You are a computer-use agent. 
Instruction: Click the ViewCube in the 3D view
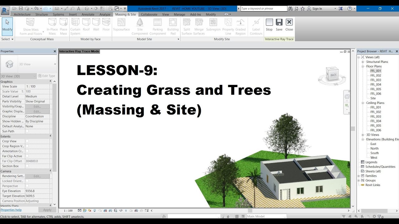coord(333,75)
